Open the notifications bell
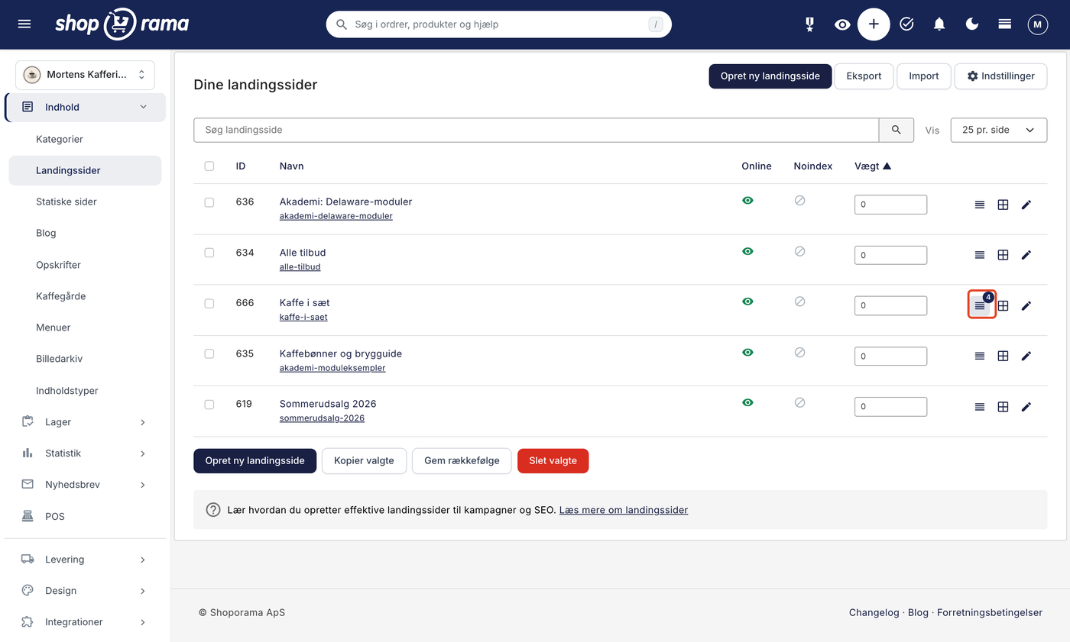Screen dimensions: 1070x642 point(939,24)
